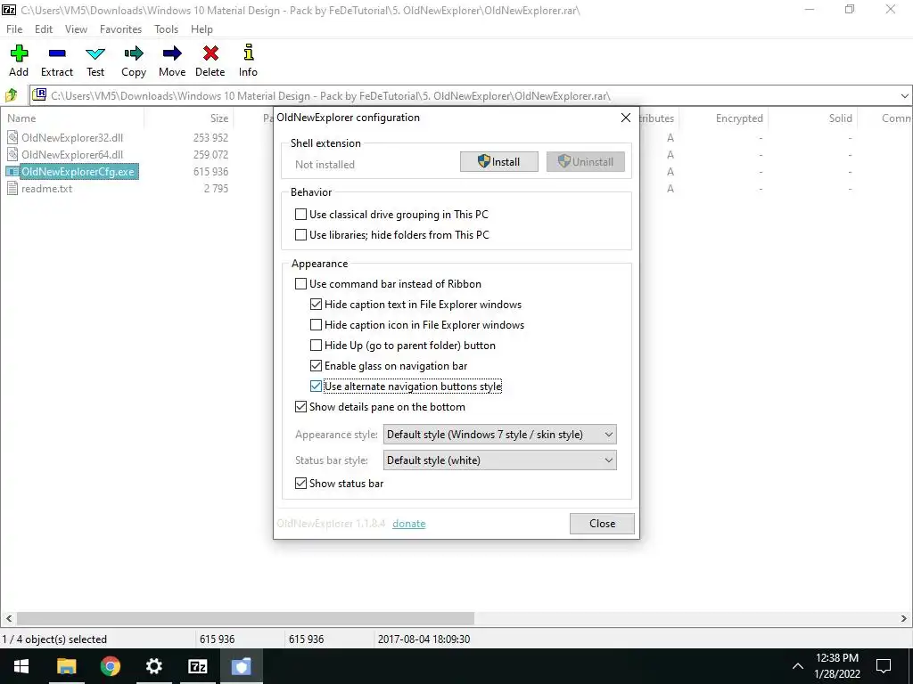Click the horizontal scrollbar thumb
Screen dimensions: 913x684
pyautogui.click(x=245, y=618)
